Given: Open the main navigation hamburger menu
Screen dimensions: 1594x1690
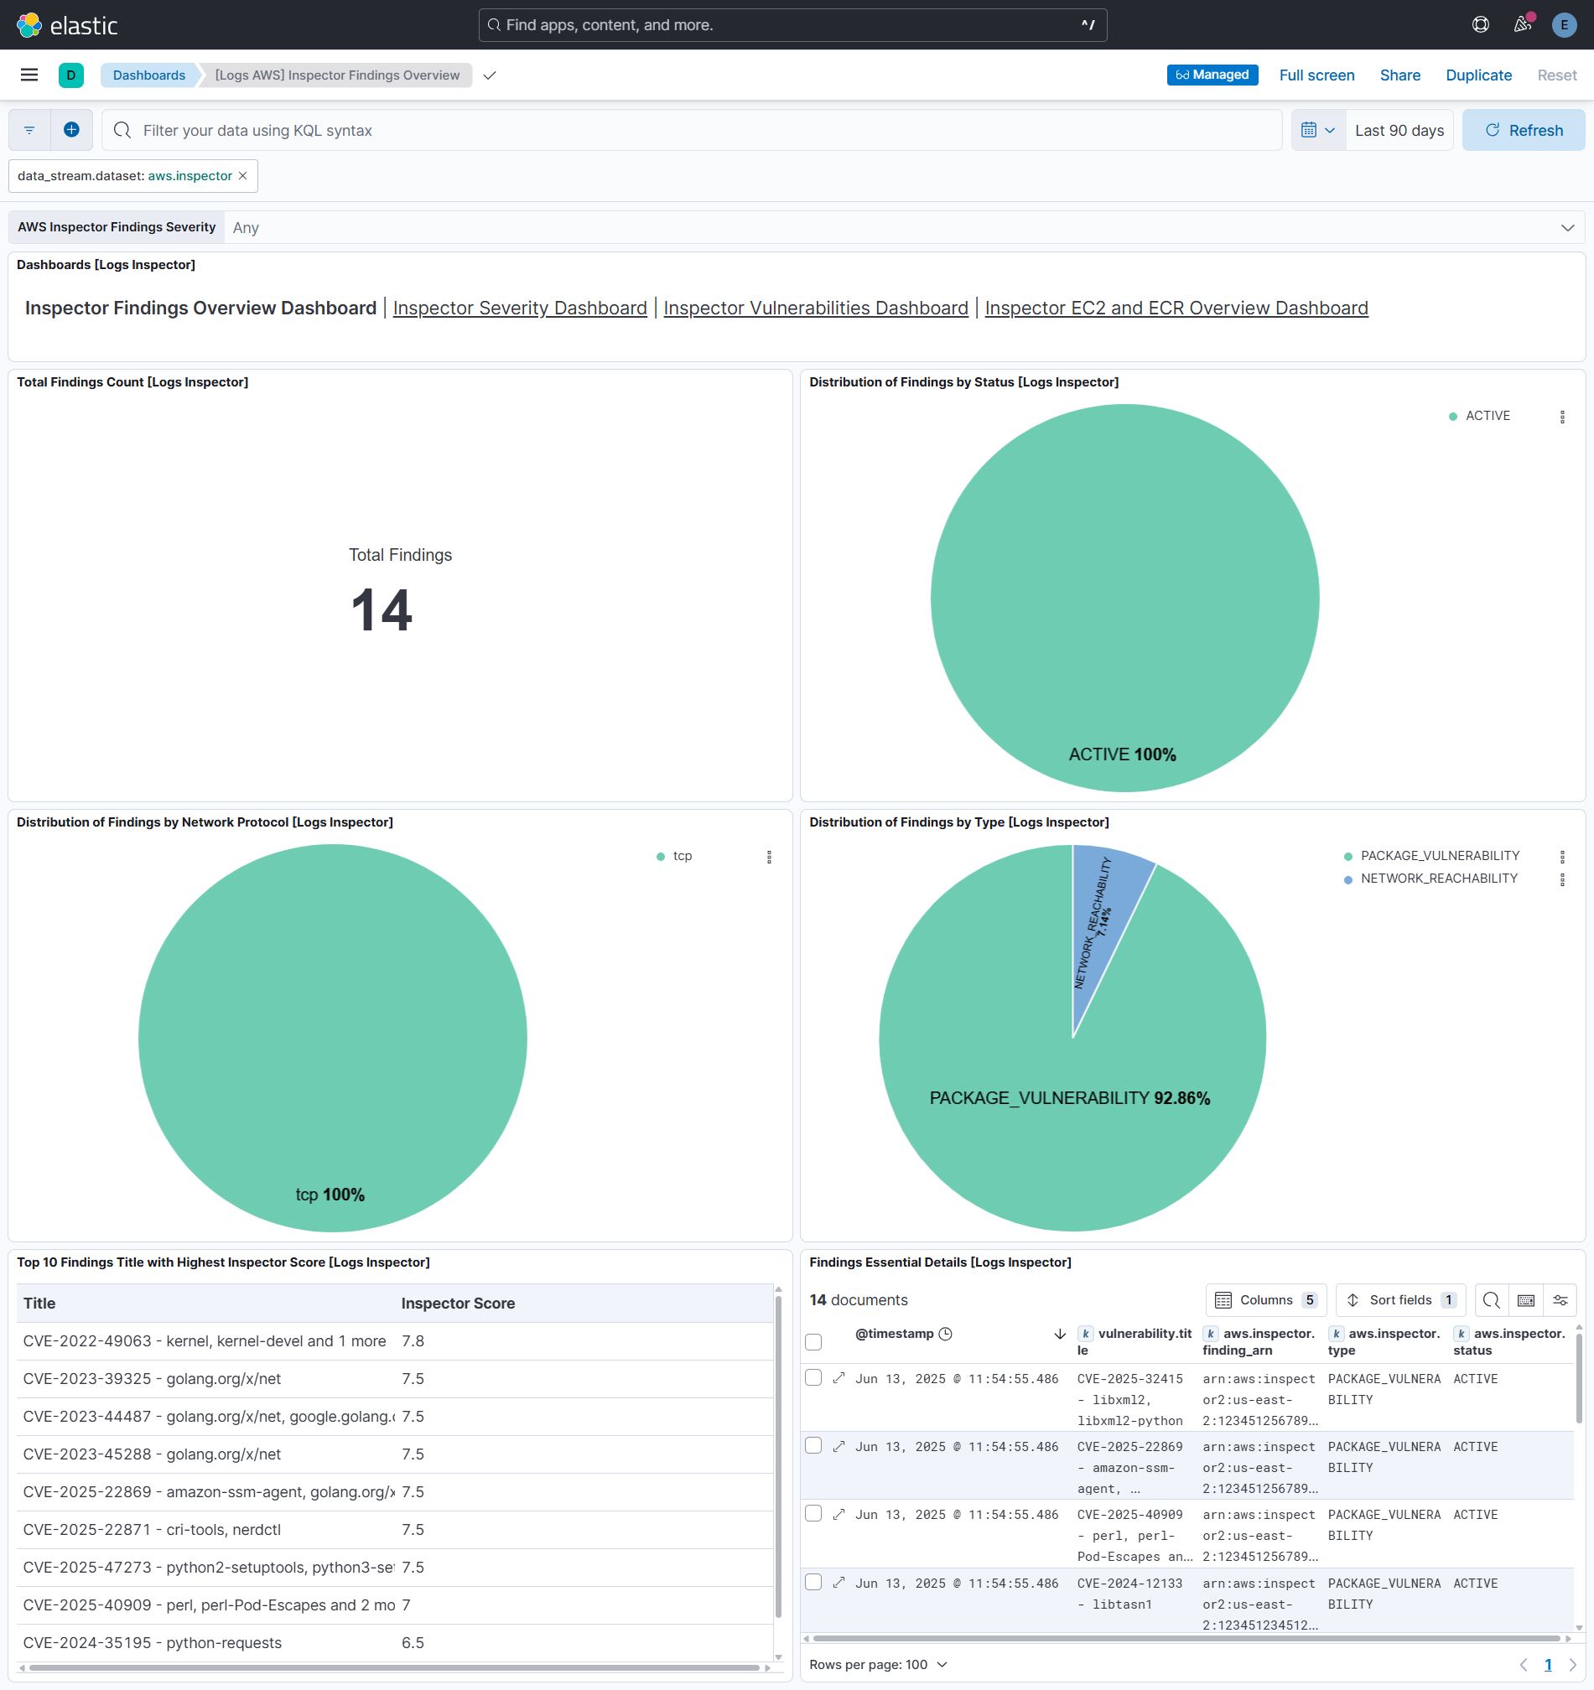Looking at the screenshot, I should 29,75.
